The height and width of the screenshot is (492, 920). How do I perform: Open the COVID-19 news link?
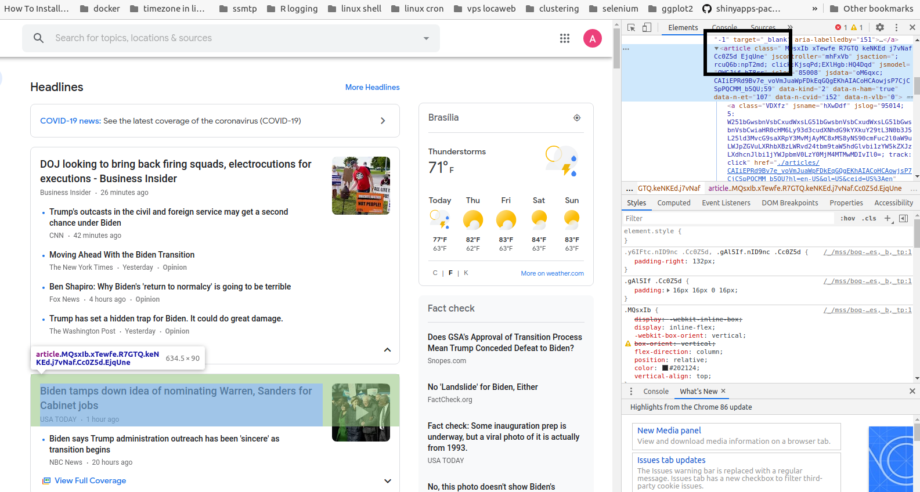coord(70,121)
